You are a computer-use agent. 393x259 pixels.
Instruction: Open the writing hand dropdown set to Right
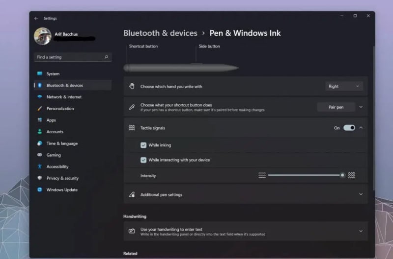[344, 86]
